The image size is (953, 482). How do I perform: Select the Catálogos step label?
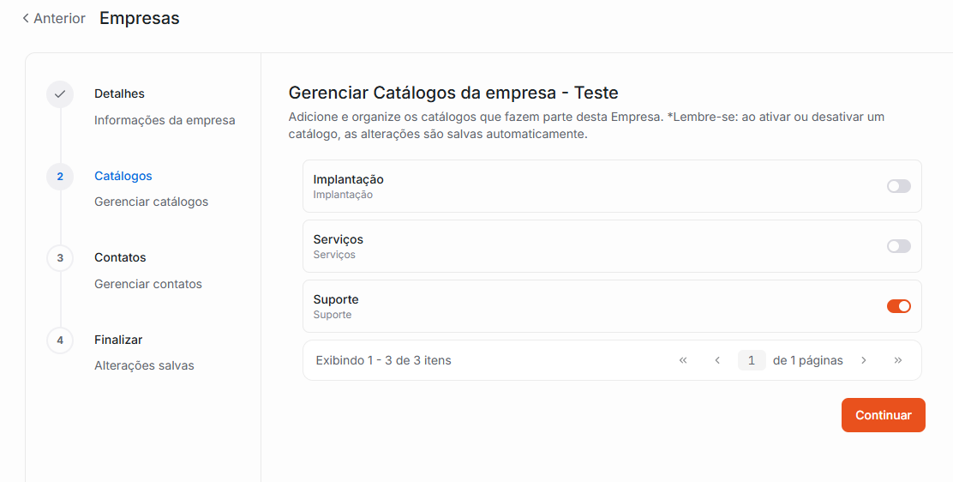123,176
